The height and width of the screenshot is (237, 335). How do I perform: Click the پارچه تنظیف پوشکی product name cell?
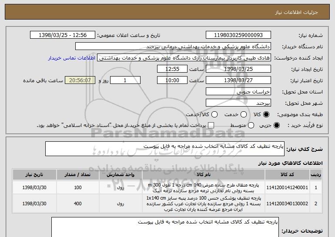pyautogui.click(x=204, y=204)
